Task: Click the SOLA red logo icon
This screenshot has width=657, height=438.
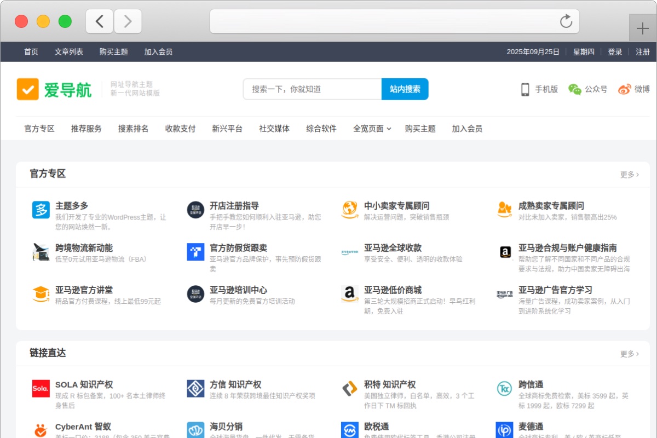Action: (x=41, y=389)
